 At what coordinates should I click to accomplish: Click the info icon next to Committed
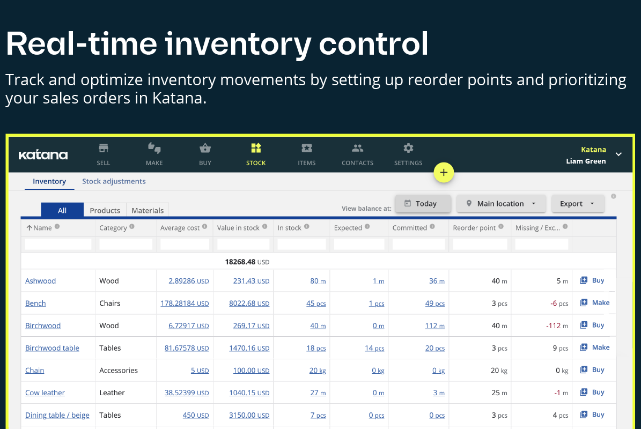tap(432, 226)
